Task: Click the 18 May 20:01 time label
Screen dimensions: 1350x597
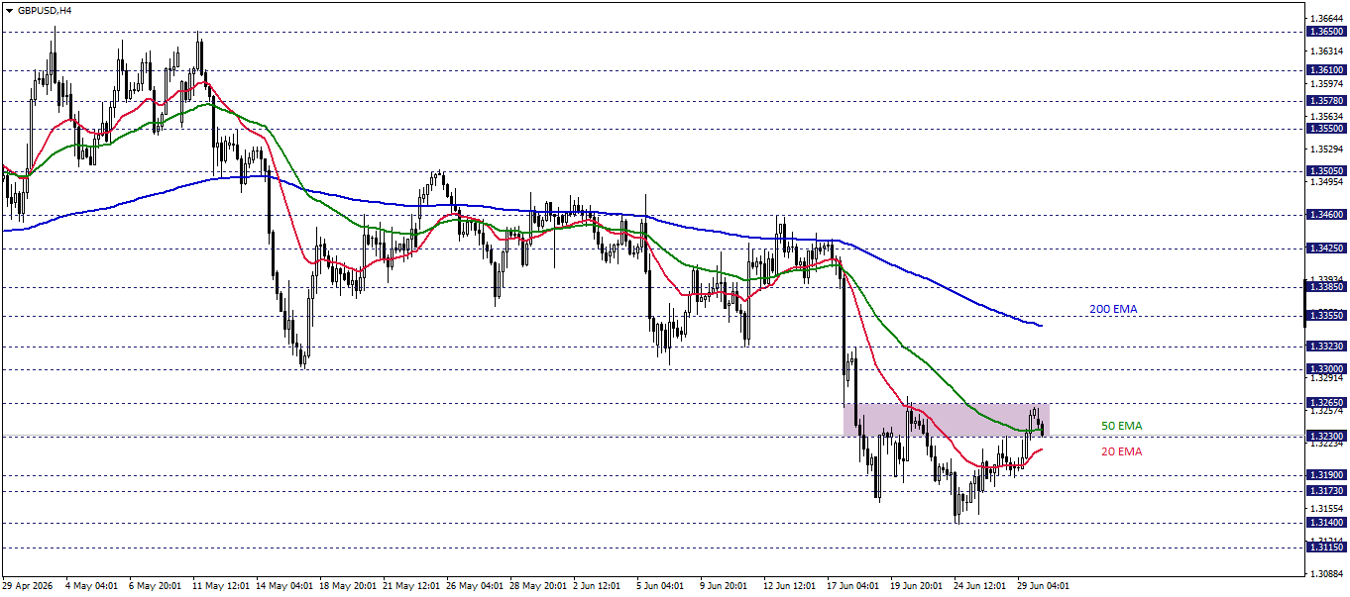Action: point(348,586)
